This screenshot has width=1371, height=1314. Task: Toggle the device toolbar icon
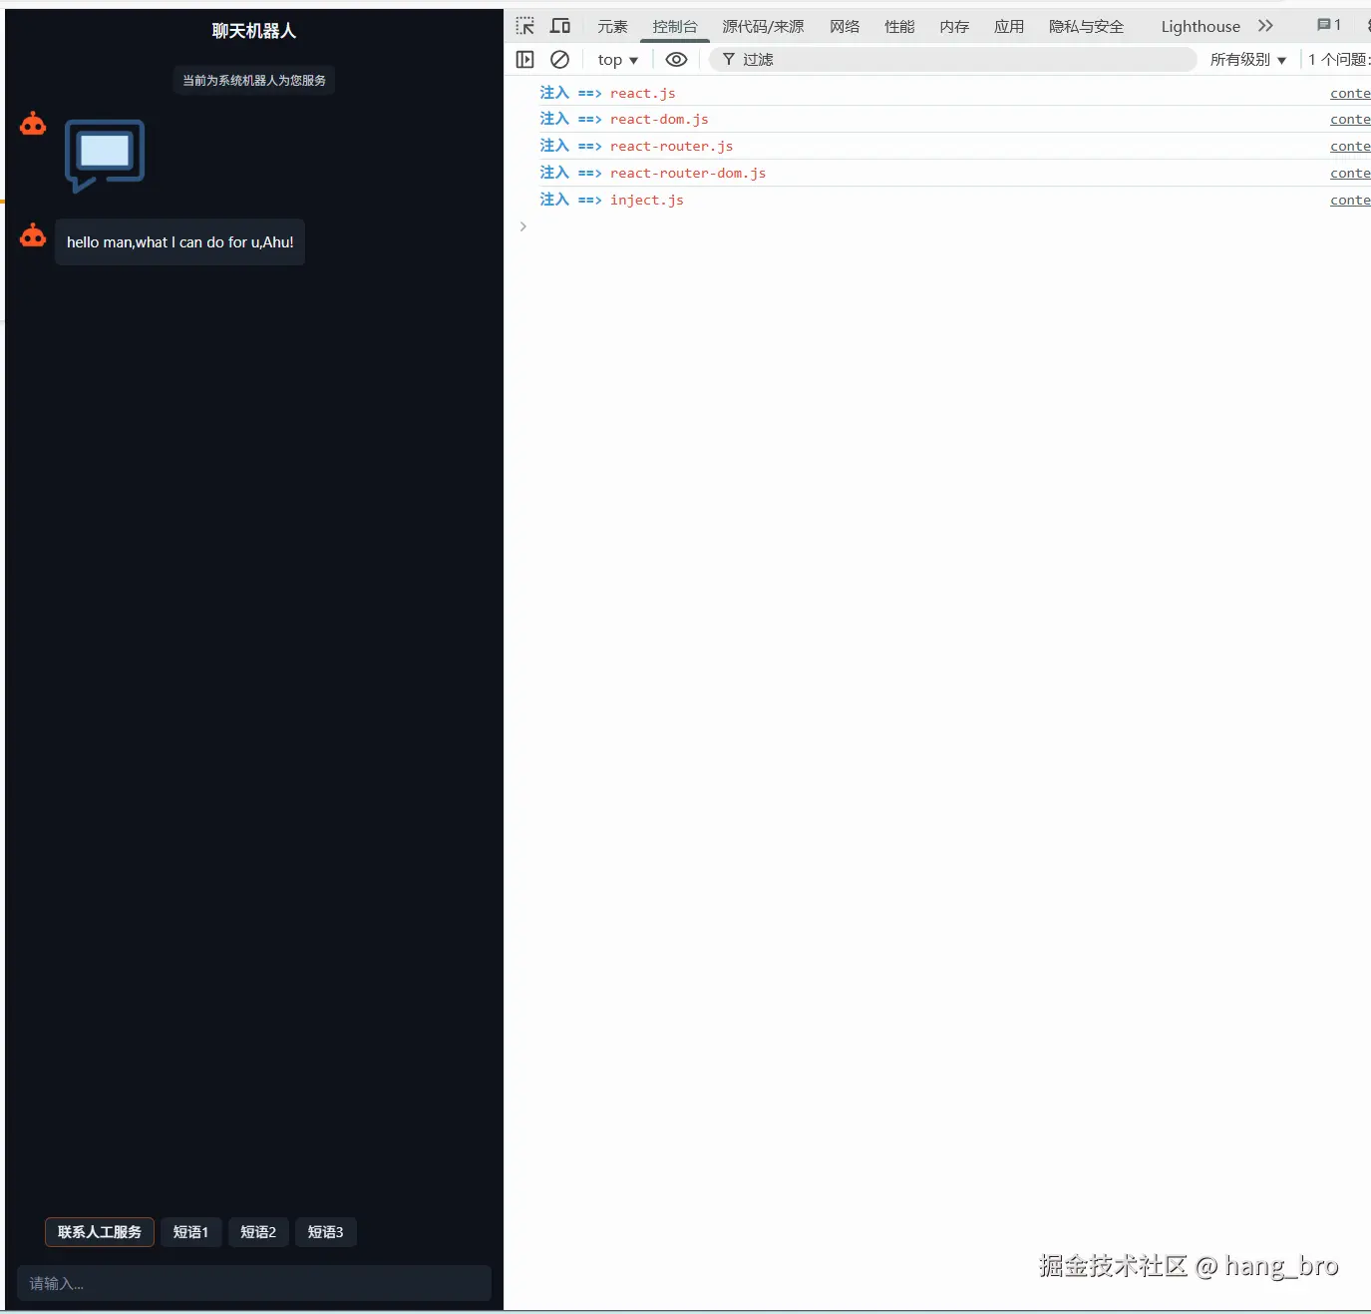click(560, 26)
